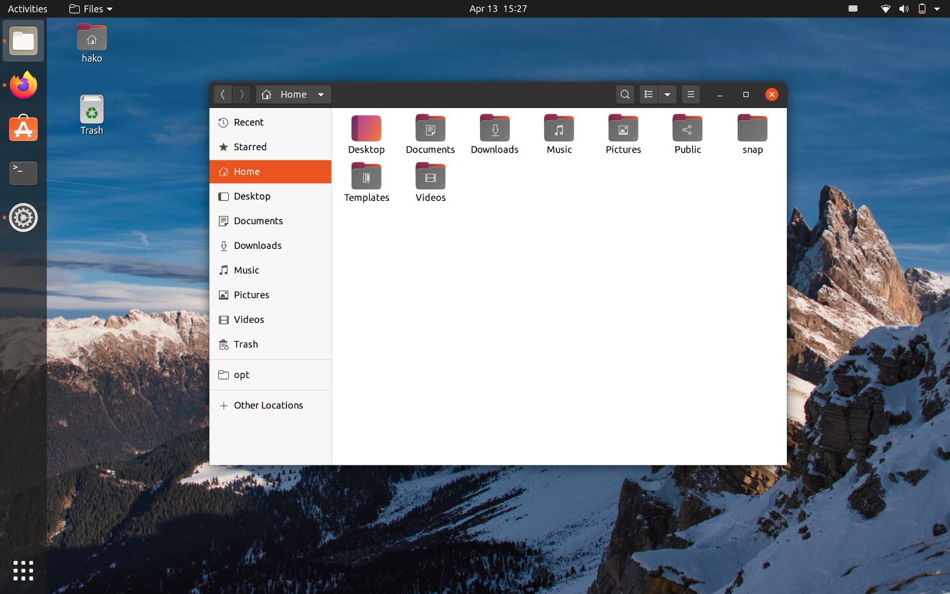Open the Files application menu in top bar
950x594 pixels.
click(x=91, y=9)
